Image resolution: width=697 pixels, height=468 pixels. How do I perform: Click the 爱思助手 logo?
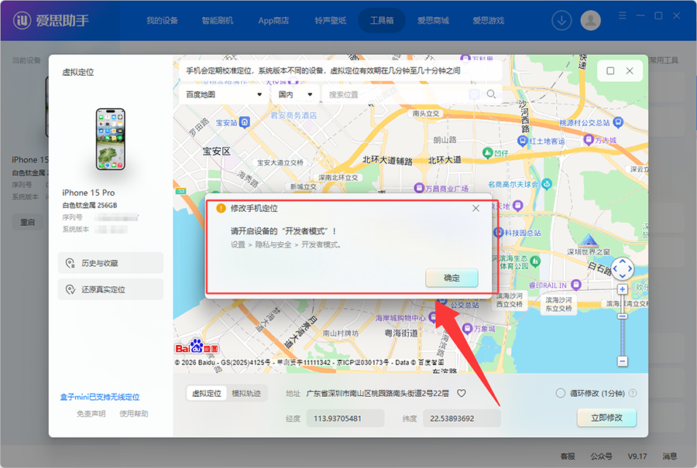[x=50, y=20]
